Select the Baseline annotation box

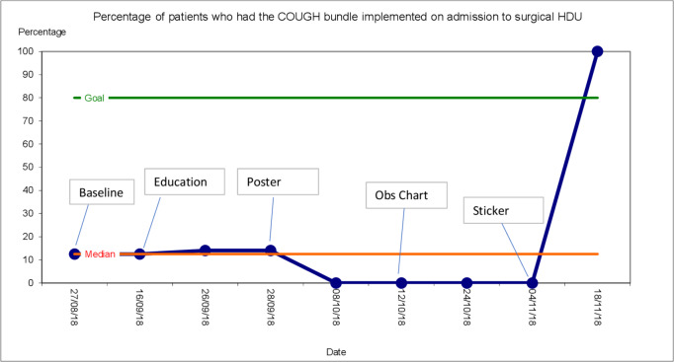tap(102, 191)
